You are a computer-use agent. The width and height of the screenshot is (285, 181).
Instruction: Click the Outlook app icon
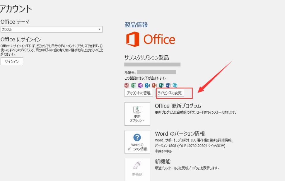147,85
